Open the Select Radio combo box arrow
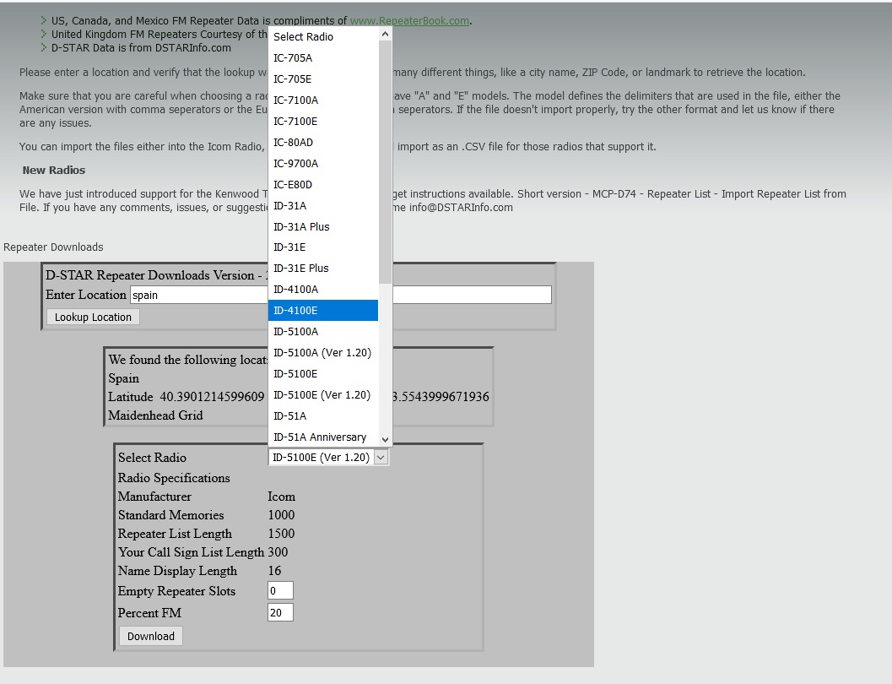 tap(381, 457)
